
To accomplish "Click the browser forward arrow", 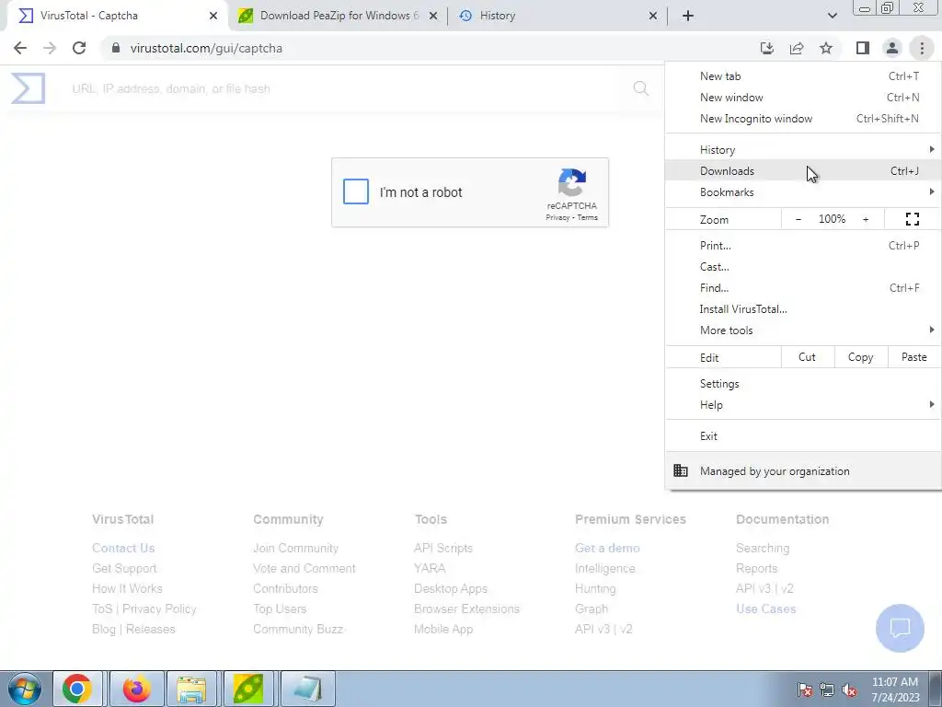I will pyautogui.click(x=50, y=48).
